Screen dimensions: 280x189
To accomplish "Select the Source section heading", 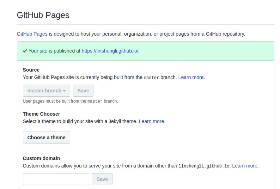I will pos(31,70).
